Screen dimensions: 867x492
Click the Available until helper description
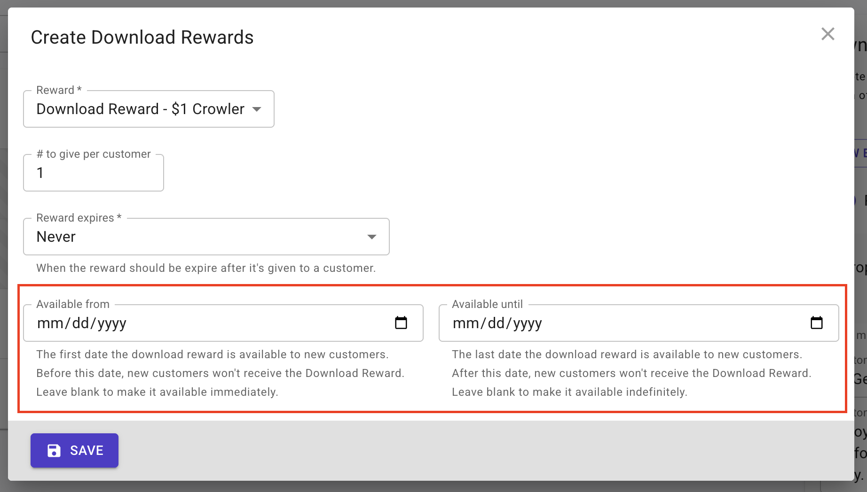[x=631, y=373]
